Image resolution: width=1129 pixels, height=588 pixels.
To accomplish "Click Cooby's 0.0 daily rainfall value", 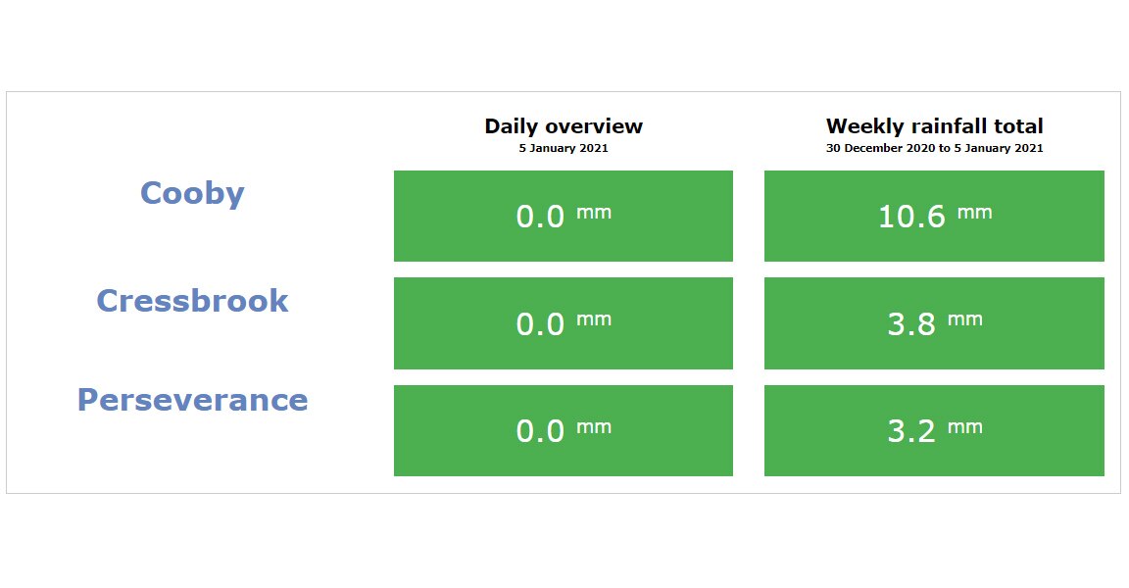I will coord(540,217).
